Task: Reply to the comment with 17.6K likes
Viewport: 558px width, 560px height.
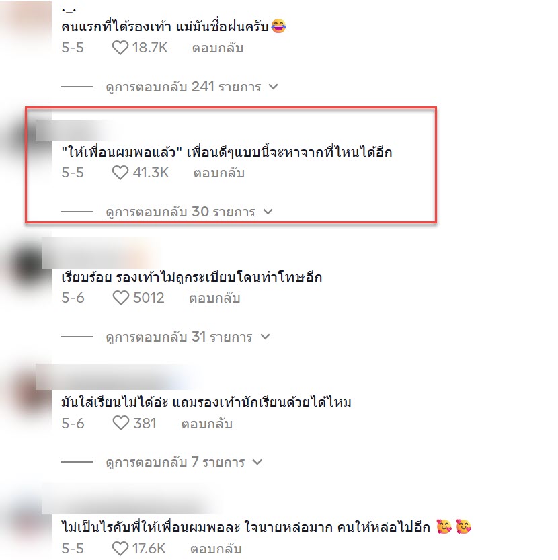Action: (x=216, y=549)
